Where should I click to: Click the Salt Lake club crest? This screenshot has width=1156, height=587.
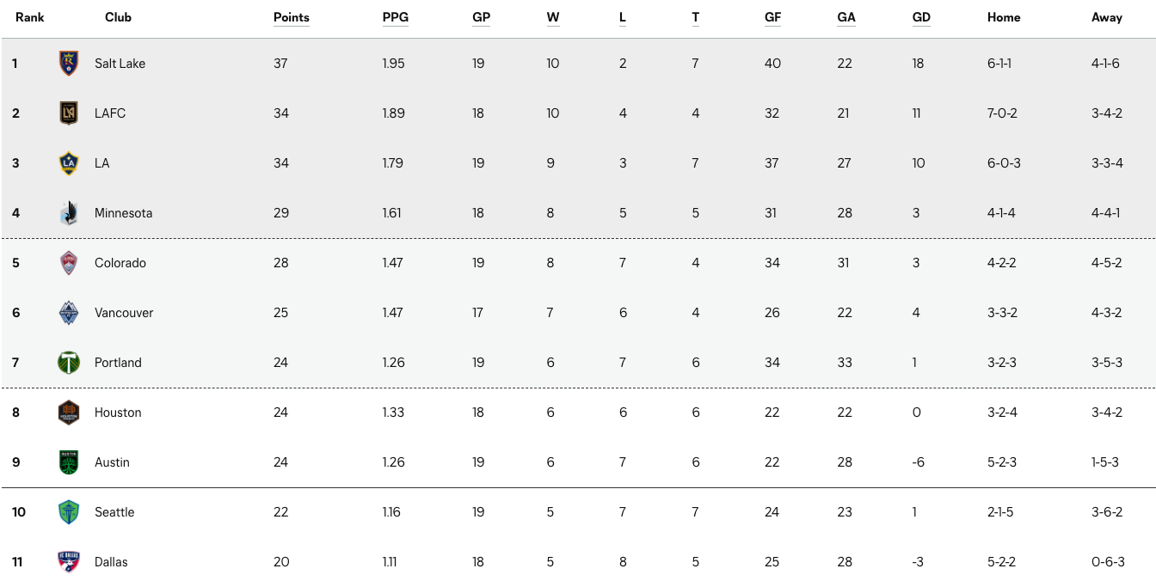point(69,64)
